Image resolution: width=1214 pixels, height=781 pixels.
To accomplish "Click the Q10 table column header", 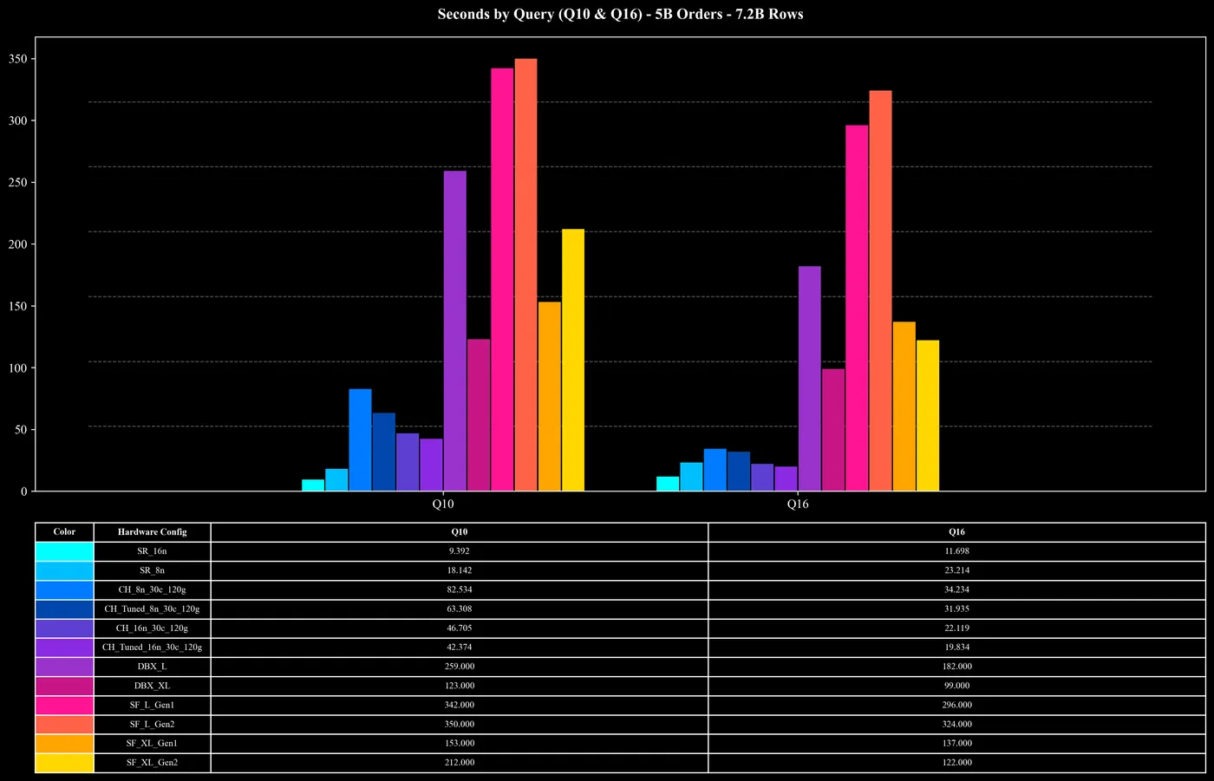I will 460,532.
